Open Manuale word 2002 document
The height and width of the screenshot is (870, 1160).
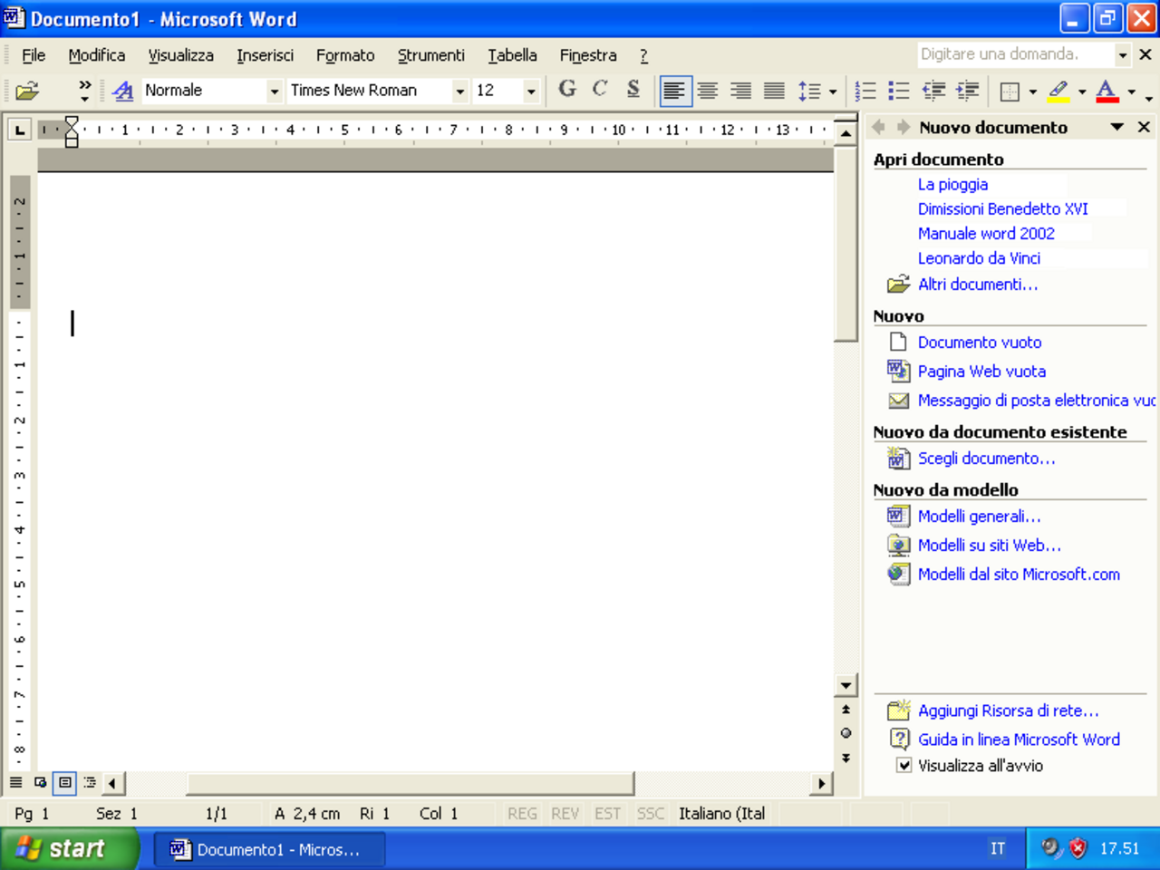[986, 233]
